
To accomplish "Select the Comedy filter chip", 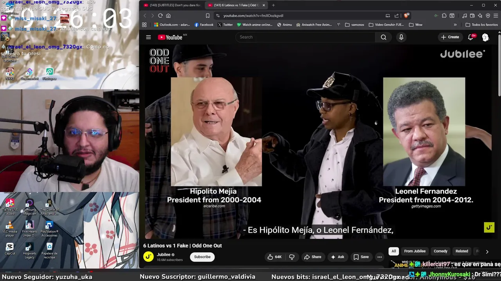I will click(440, 251).
